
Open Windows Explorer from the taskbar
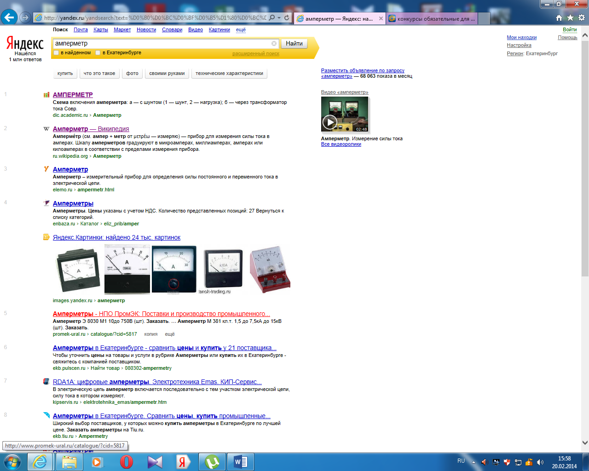pyautogui.click(x=69, y=461)
